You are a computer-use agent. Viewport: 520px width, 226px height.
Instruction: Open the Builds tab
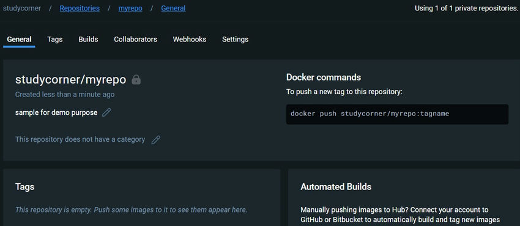88,39
